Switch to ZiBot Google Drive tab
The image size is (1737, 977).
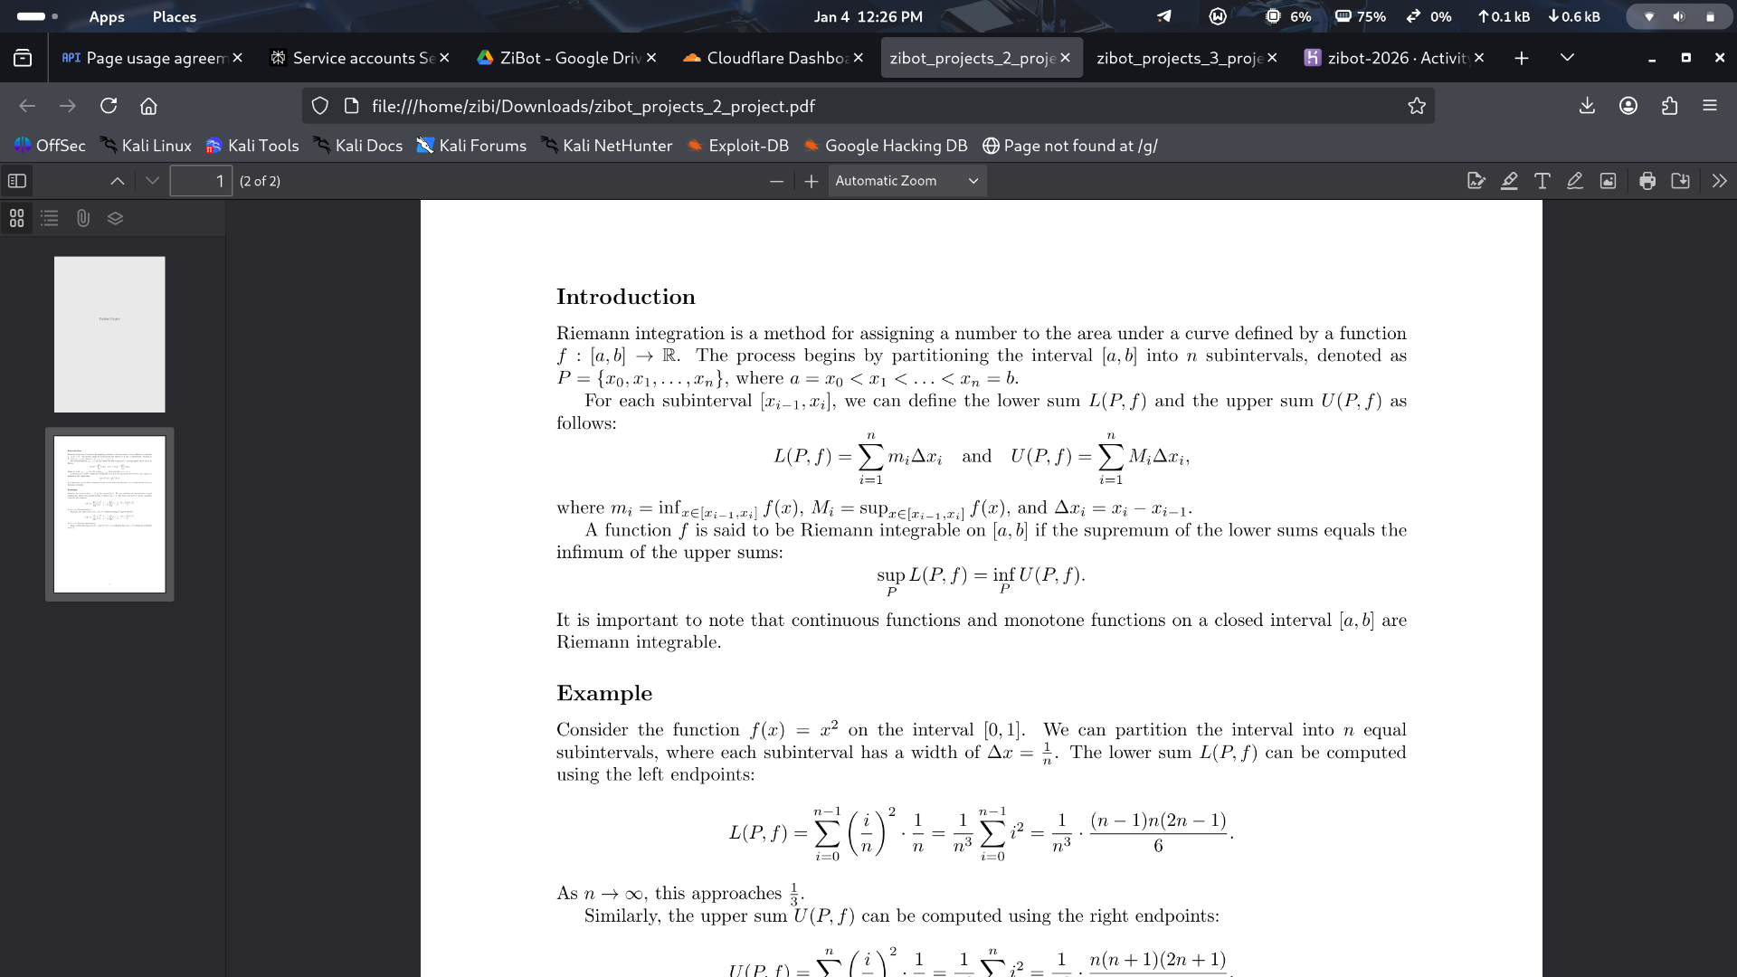point(566,58)
